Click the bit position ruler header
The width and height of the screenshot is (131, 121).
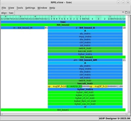pos(63,18)
